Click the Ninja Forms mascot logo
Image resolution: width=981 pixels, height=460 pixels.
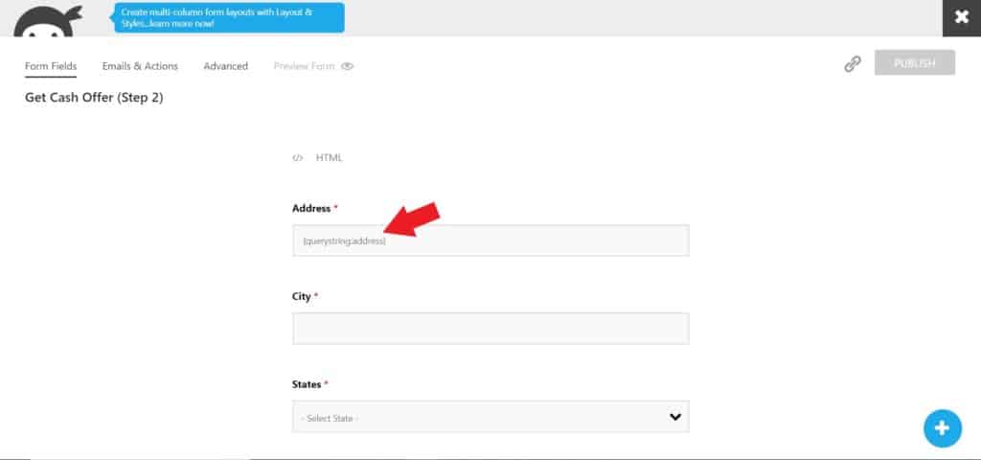pyautogui.click(x=48, y=21)
